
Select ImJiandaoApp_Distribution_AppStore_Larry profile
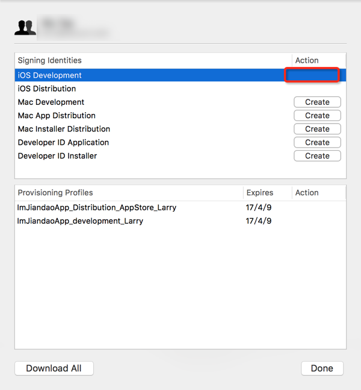(97, 207)
